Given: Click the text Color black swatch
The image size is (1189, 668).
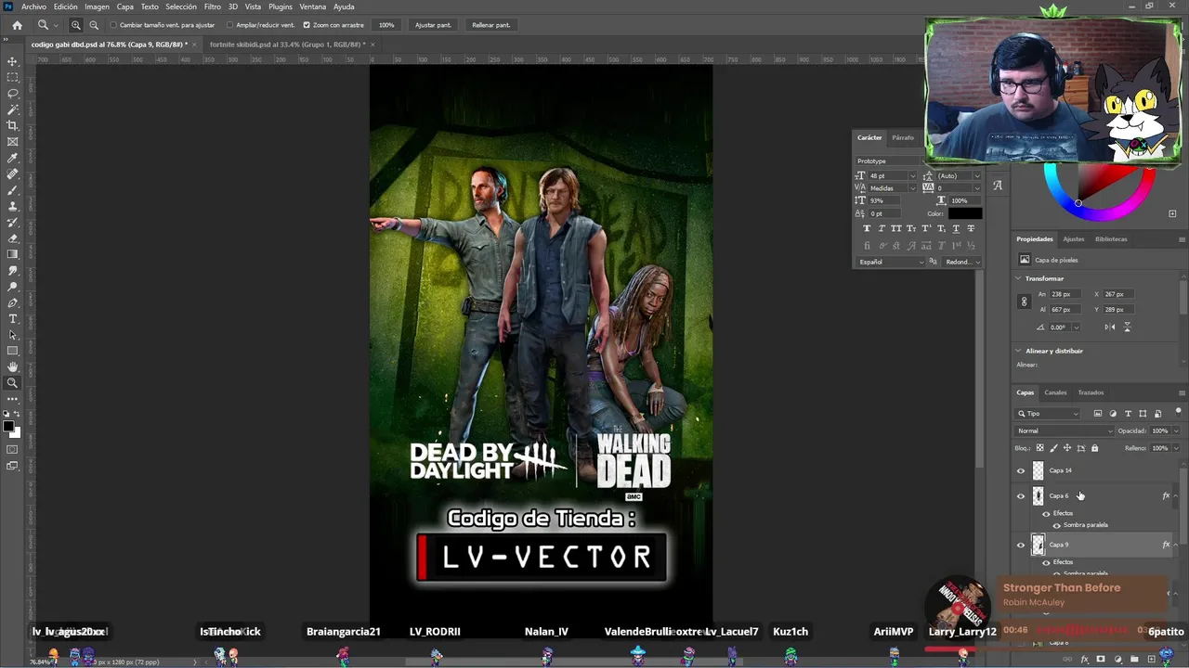Looking at the screenshot, I should (964, 214).
